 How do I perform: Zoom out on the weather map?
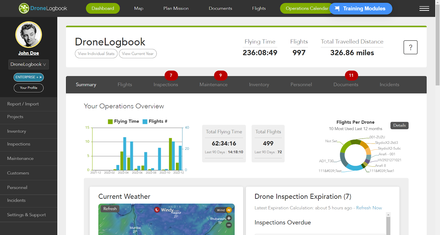click(x=229, y=225)
